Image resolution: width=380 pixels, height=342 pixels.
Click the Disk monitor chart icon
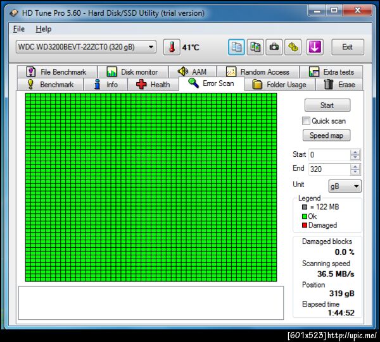(x=111, y=72)
